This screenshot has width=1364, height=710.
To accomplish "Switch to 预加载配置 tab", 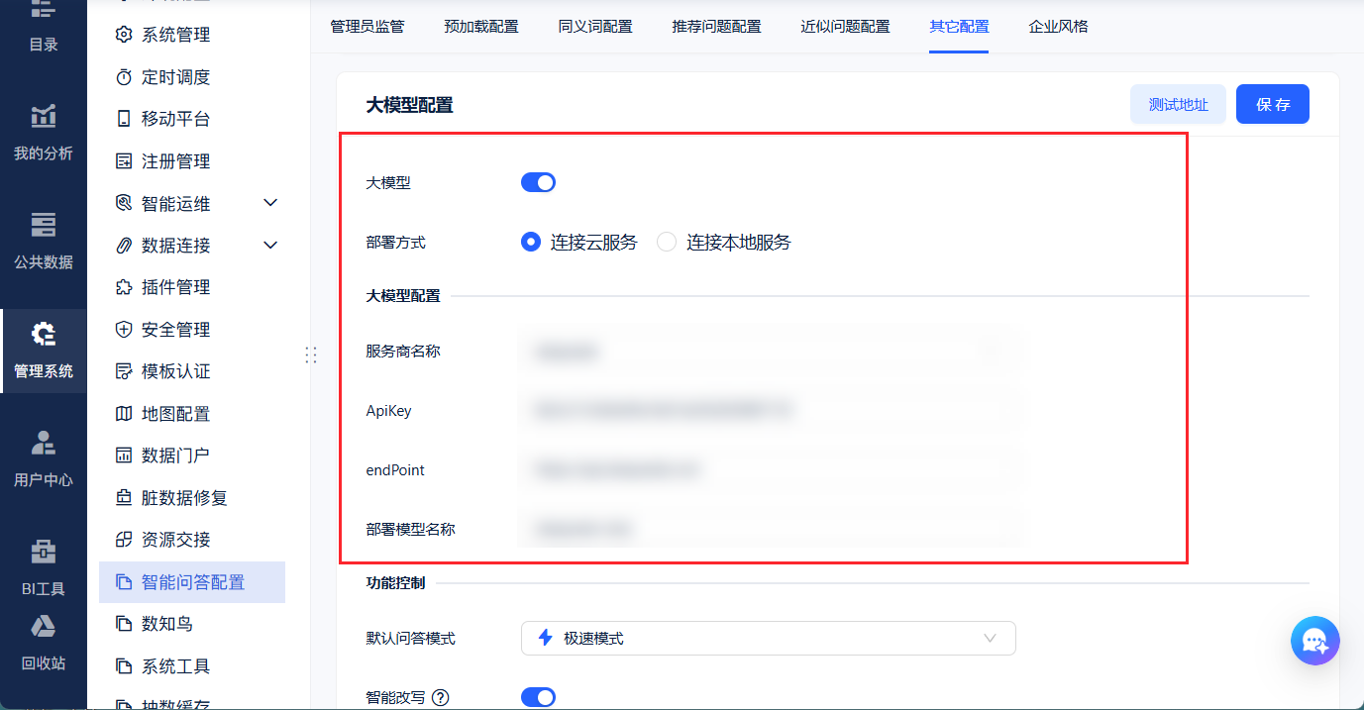I will click(x=481, y=27).
